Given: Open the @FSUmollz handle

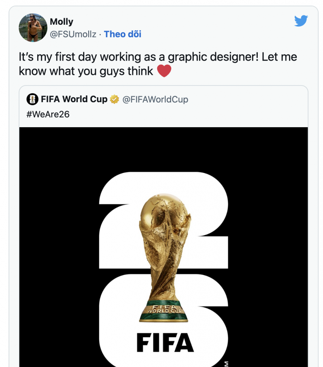Looking at the screenshot, I should (x=73, y=34).
